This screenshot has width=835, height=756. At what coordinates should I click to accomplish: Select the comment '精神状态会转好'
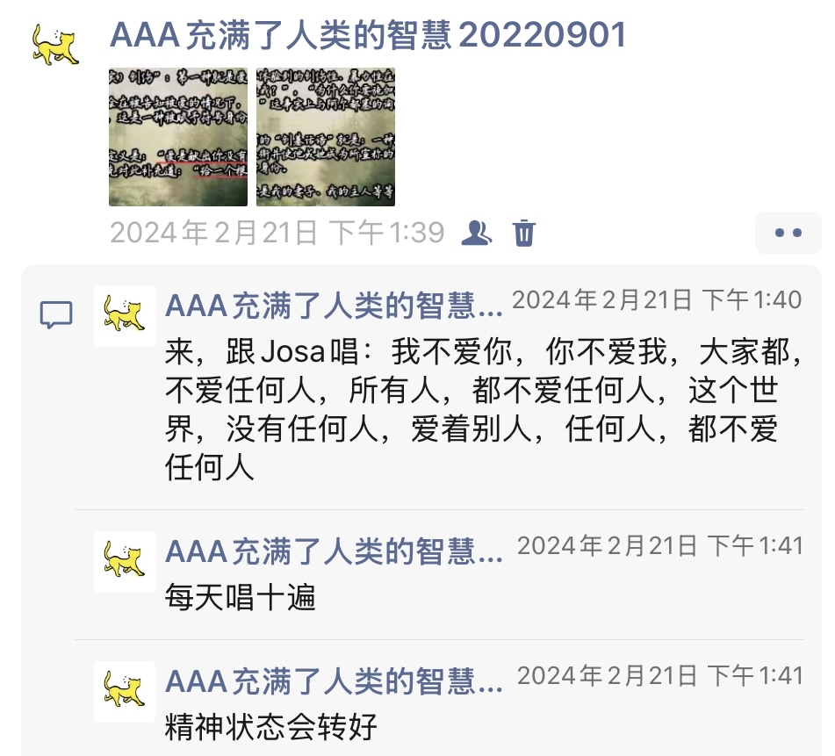[271, 727]
